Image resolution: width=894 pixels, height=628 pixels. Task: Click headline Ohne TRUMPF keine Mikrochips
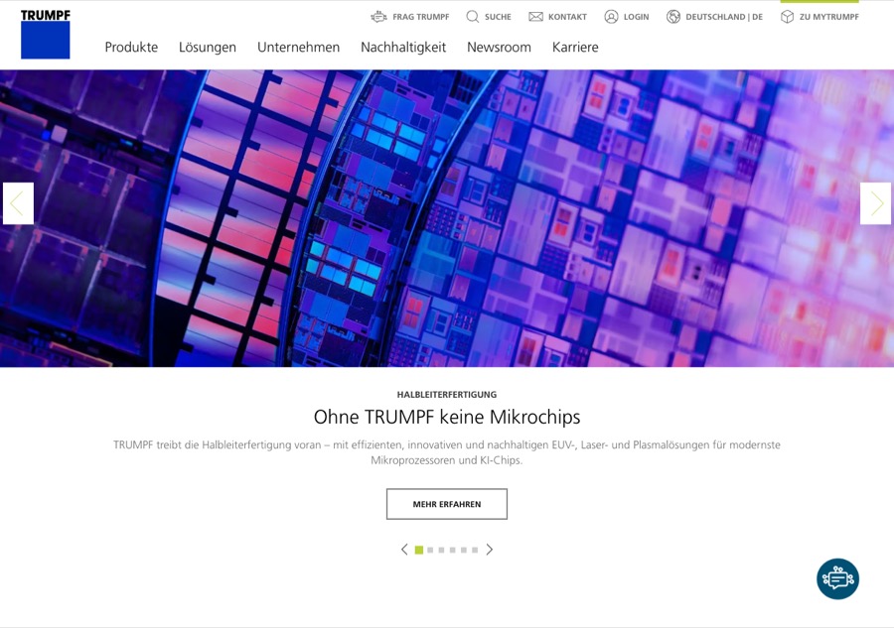pyautogui.click(x=447, y=417)
